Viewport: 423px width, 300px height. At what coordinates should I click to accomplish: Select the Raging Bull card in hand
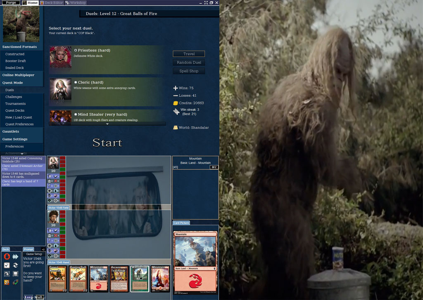click(78, 279)
